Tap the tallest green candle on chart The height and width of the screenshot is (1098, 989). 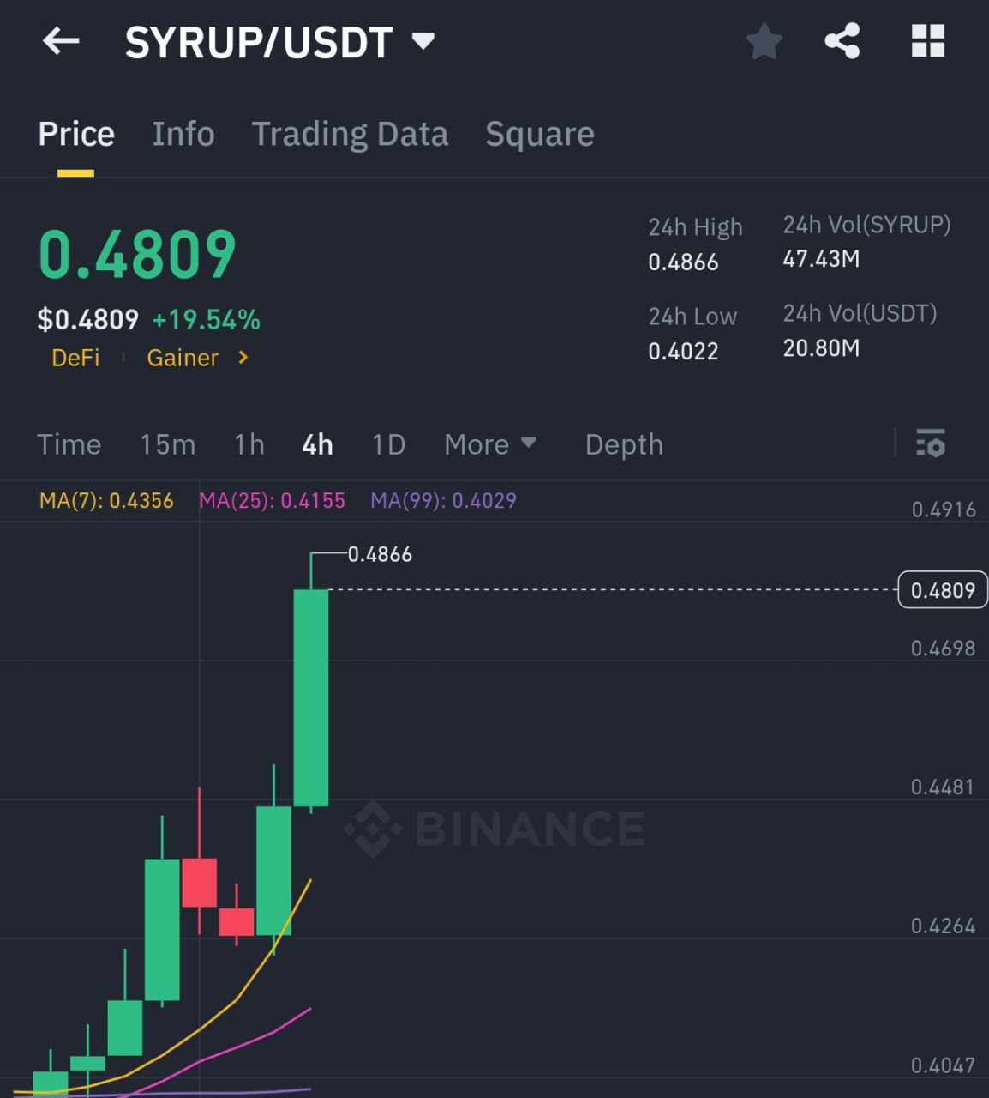(310, 697)
